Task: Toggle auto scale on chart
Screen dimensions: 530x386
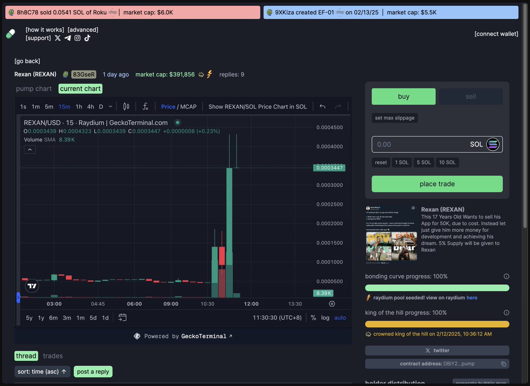Action: [340, 317]
